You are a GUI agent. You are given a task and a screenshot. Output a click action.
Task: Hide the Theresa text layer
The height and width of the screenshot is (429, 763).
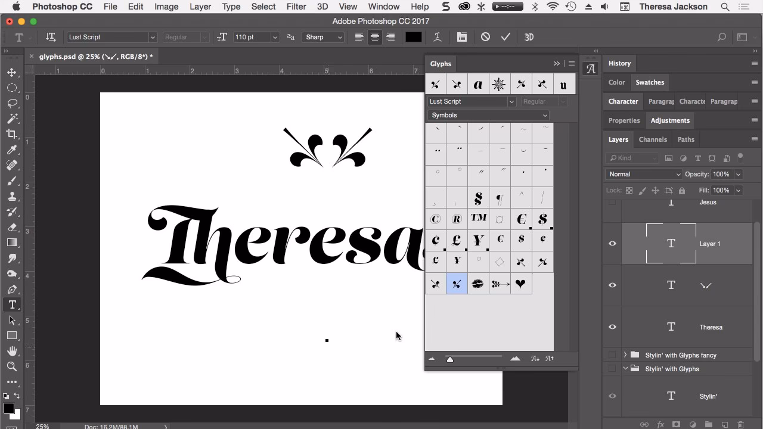click(x=612, y=327)
